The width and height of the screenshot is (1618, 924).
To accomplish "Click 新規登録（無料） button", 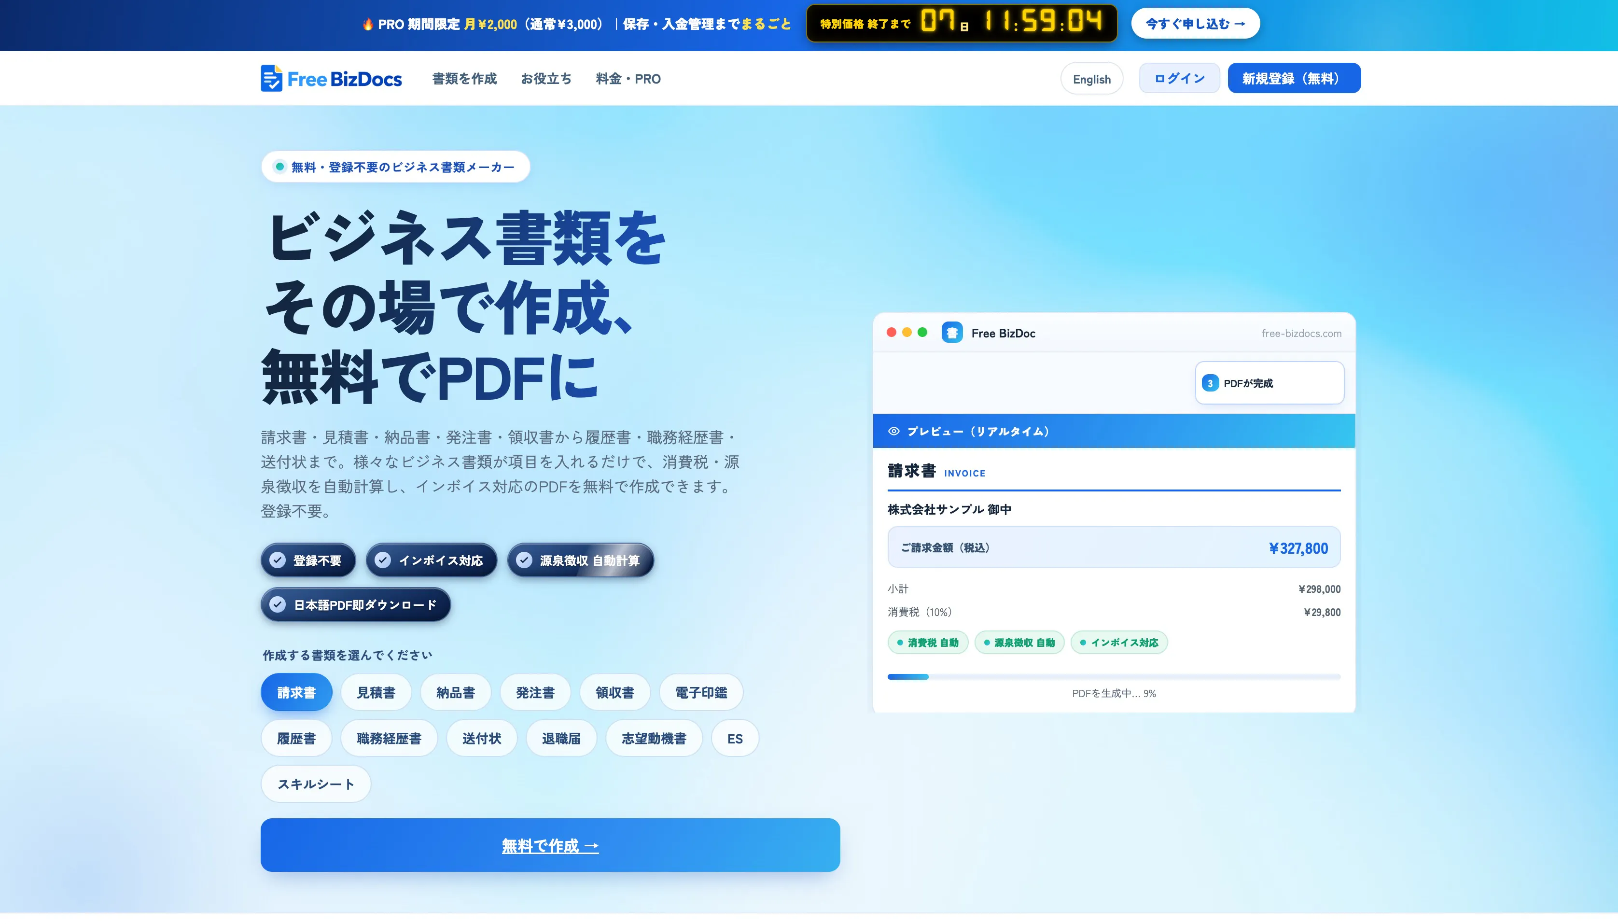I will coord(1294,78).
